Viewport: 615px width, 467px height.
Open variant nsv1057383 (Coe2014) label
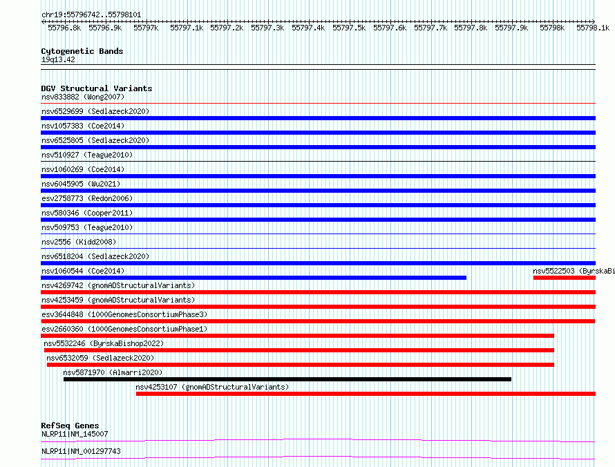[83, 126]
